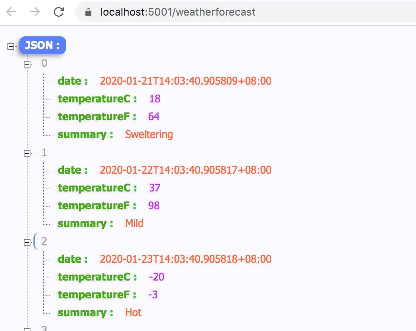Reload the weatherforecast page
This screenshot has width=416, height=331.
coord(59,12)
